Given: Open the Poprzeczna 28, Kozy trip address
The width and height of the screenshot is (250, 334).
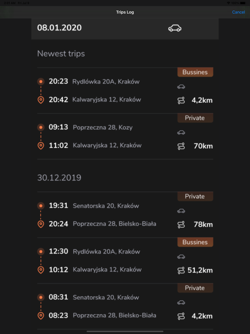Looking at the screenshot, I should 102,127.
